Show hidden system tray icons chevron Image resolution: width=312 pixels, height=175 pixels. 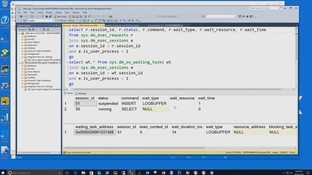(x=284, y=173)
